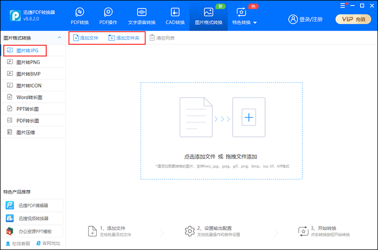Screen dimensions: 378x250
Task: Open 办公资源PPT模板 recommended product
Action: coord(33,231)
